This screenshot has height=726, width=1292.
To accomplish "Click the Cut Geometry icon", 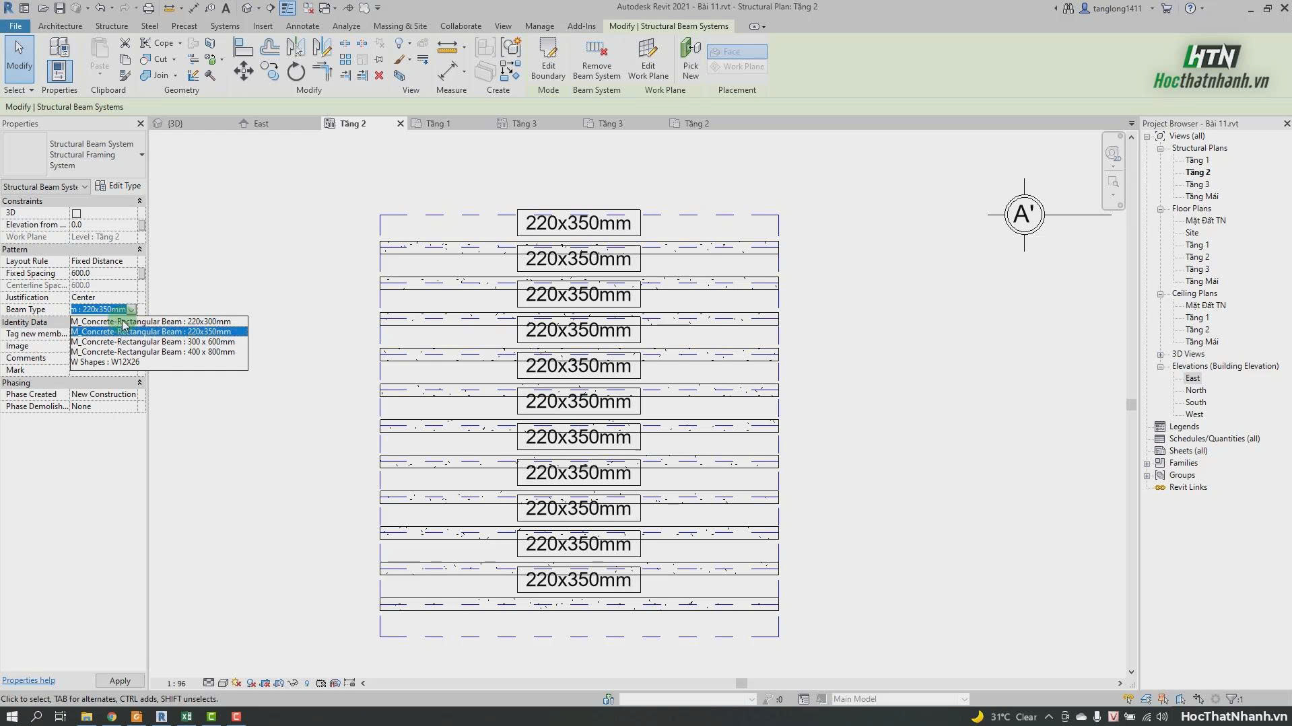I will 145,59.
